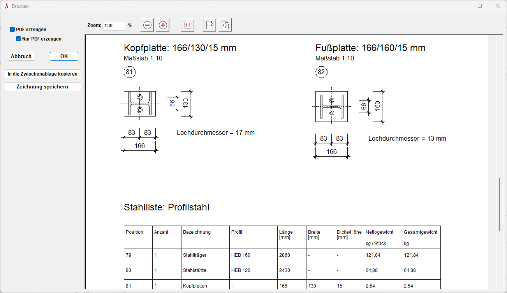
Task: Minimize the Drucken window
Action: click(x=462, y=6)
